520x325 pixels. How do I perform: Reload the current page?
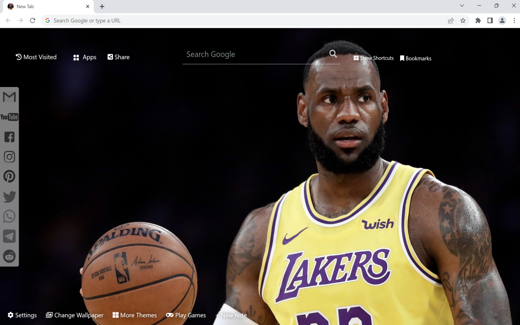click(x=32, y=20)
